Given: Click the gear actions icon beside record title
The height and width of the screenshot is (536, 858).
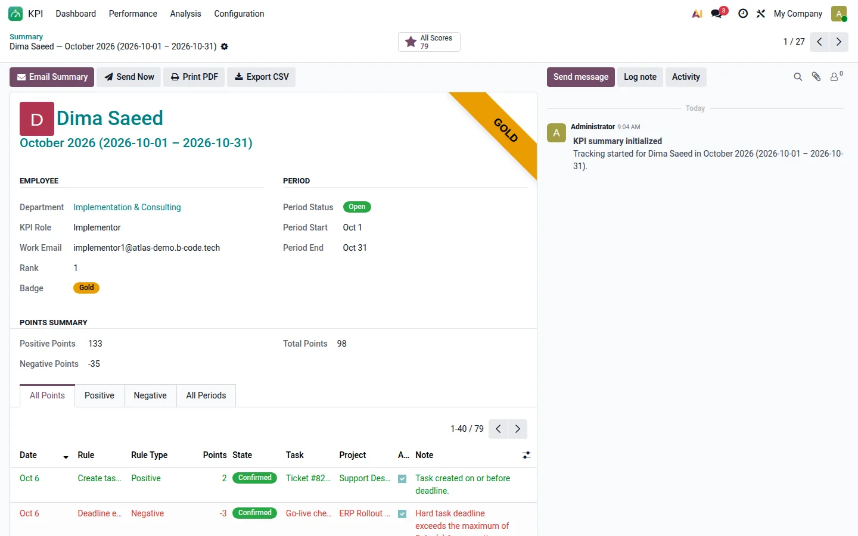Looking at the screenshot, I should pyautogui.click(x=225, y=46).
